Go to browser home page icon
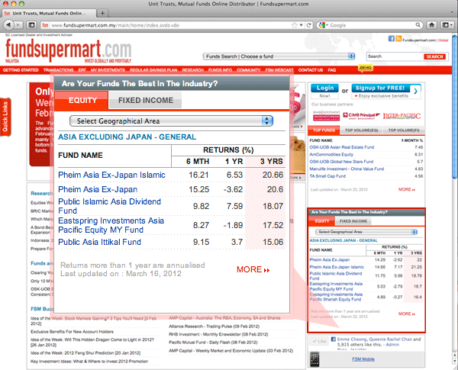This screenshot has height=370, width=458. [x=432, y=25]
